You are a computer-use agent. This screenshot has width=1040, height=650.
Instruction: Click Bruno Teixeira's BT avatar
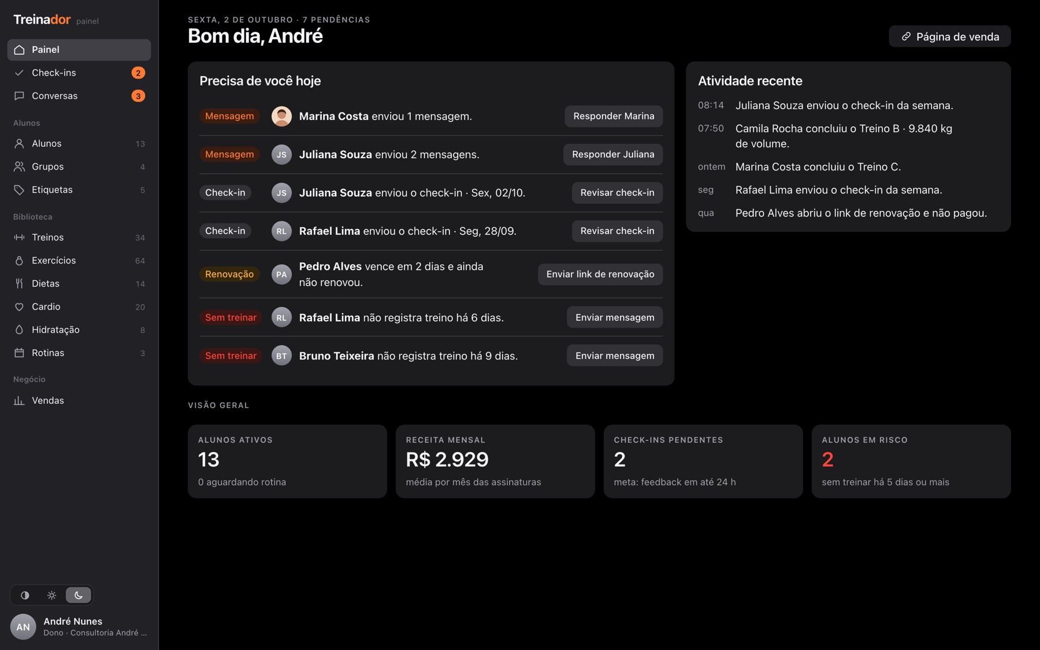tap(281, 356)
